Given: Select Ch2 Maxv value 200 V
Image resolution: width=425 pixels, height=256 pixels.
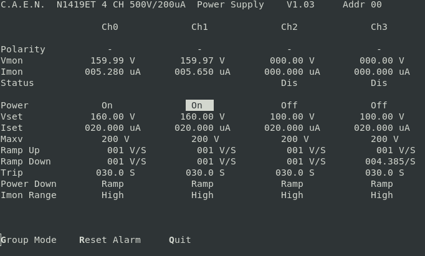Looking at the screenshot, I should point(295,140).
